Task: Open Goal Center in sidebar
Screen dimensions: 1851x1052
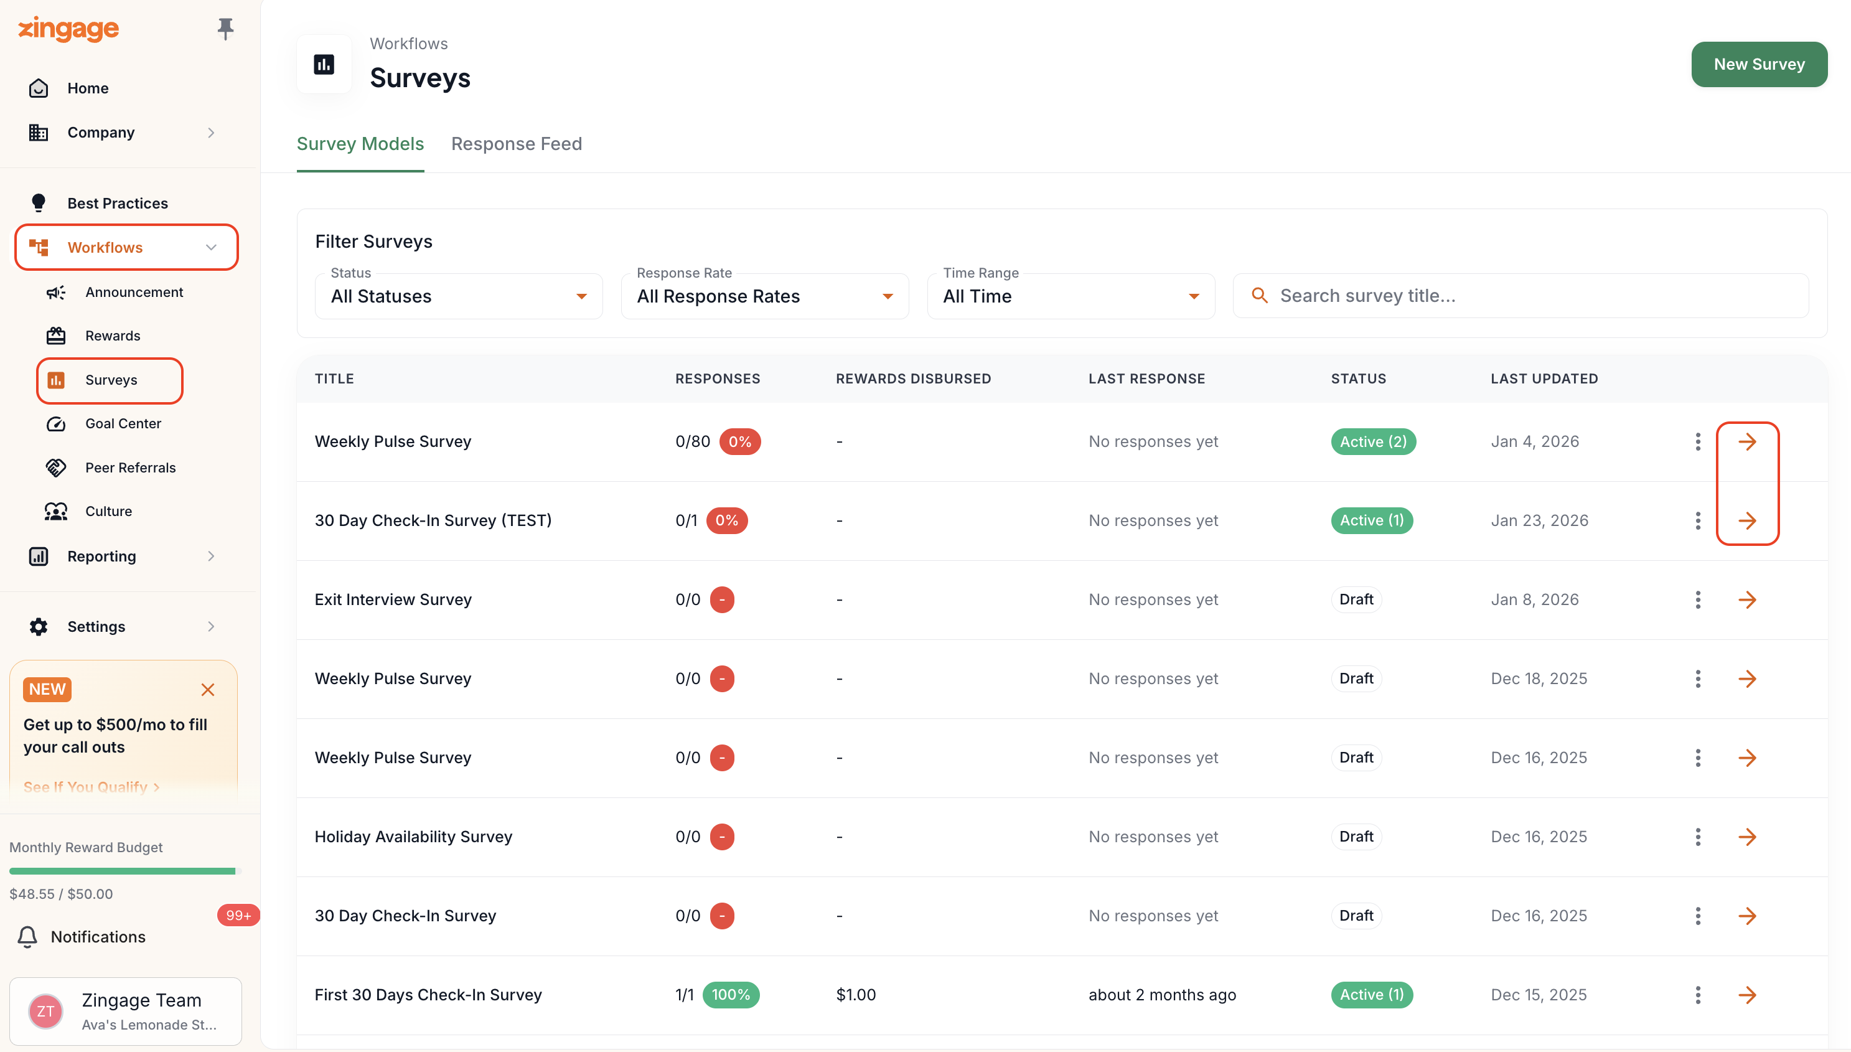Action: tap(103, 423)
